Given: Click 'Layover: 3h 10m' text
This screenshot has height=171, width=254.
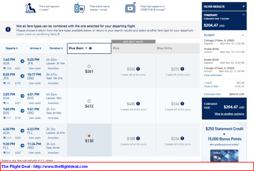Looking at the screenshot, I should (x=56, y=63).
